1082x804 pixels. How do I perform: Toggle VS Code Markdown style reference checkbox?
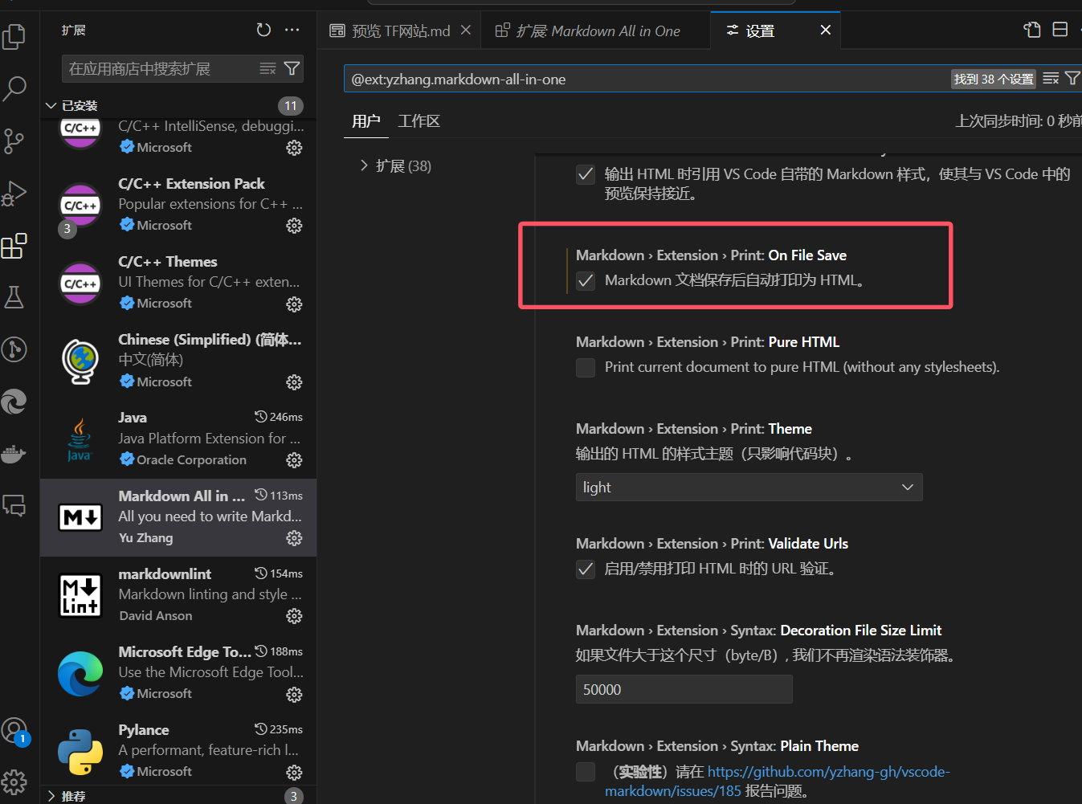[x=586, y=174]
